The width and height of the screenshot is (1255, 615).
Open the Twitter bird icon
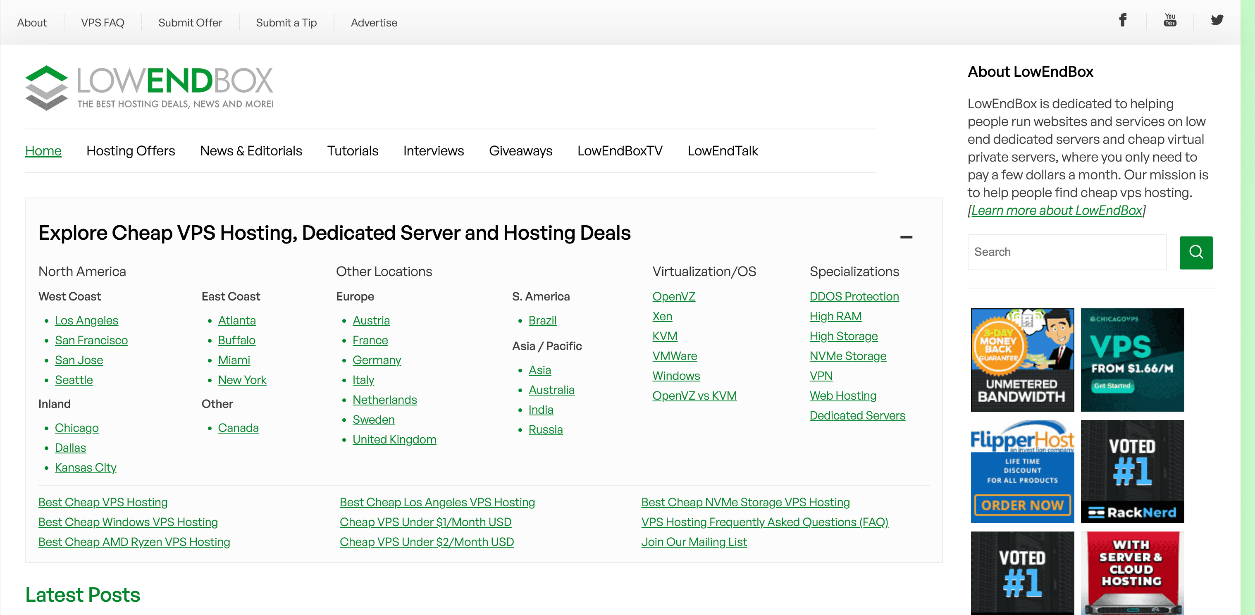pos(1217,20)
